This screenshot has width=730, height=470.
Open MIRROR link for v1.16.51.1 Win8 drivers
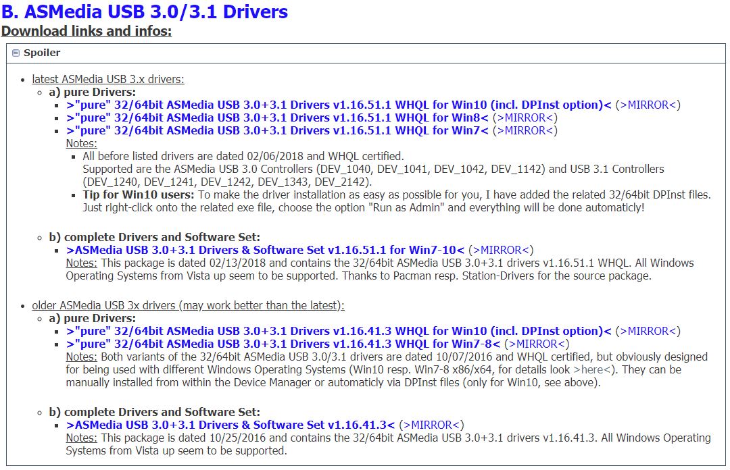525,117
